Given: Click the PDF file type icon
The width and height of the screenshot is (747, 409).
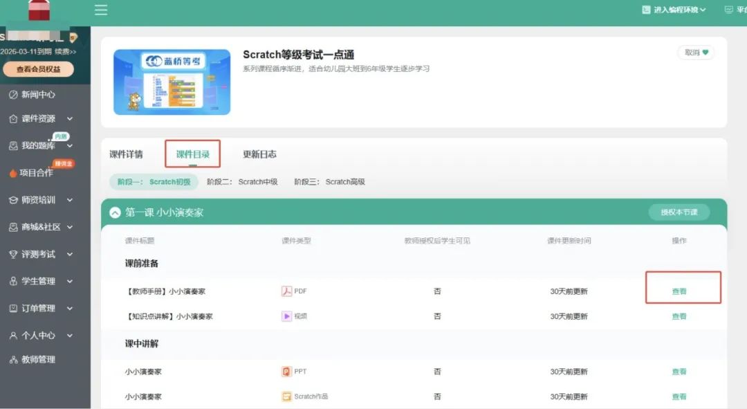Looking at the screenshot, I should [286, 291].
